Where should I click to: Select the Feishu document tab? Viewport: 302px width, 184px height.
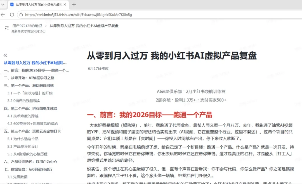(x=38, y=4)
